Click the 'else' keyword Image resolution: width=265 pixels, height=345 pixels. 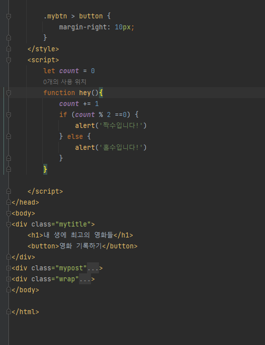pos(75,136)
